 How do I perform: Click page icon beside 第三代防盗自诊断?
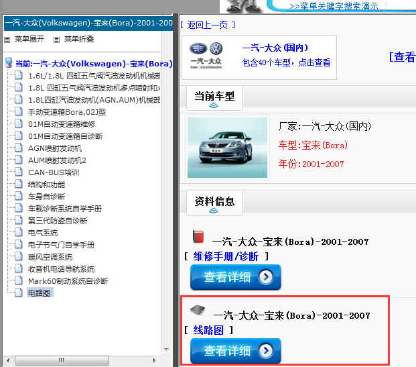tap(19, 220)
